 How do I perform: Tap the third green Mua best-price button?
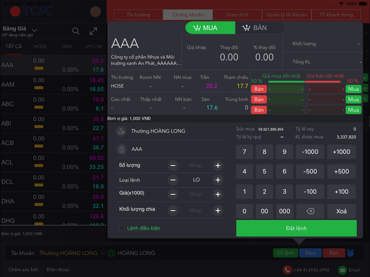353,110
